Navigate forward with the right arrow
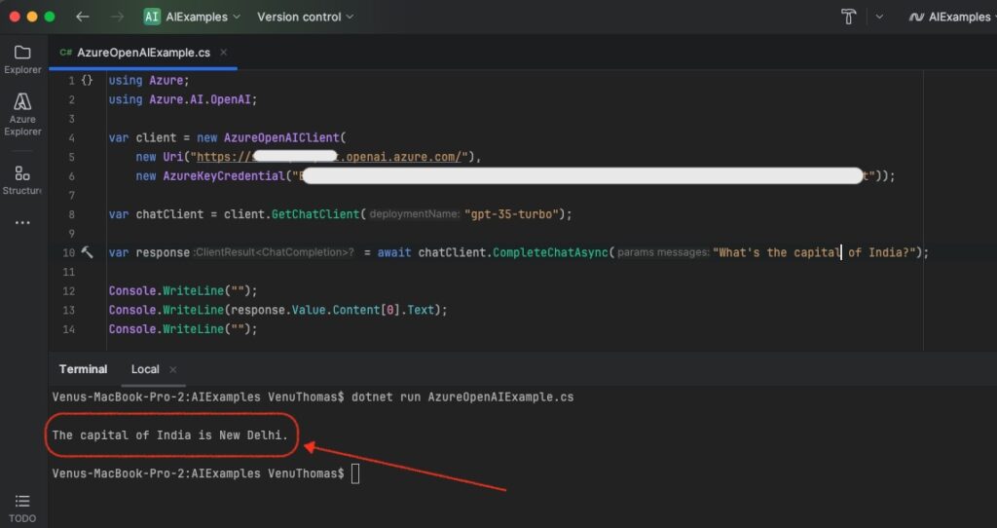997x528 pixels. (117, 17)
